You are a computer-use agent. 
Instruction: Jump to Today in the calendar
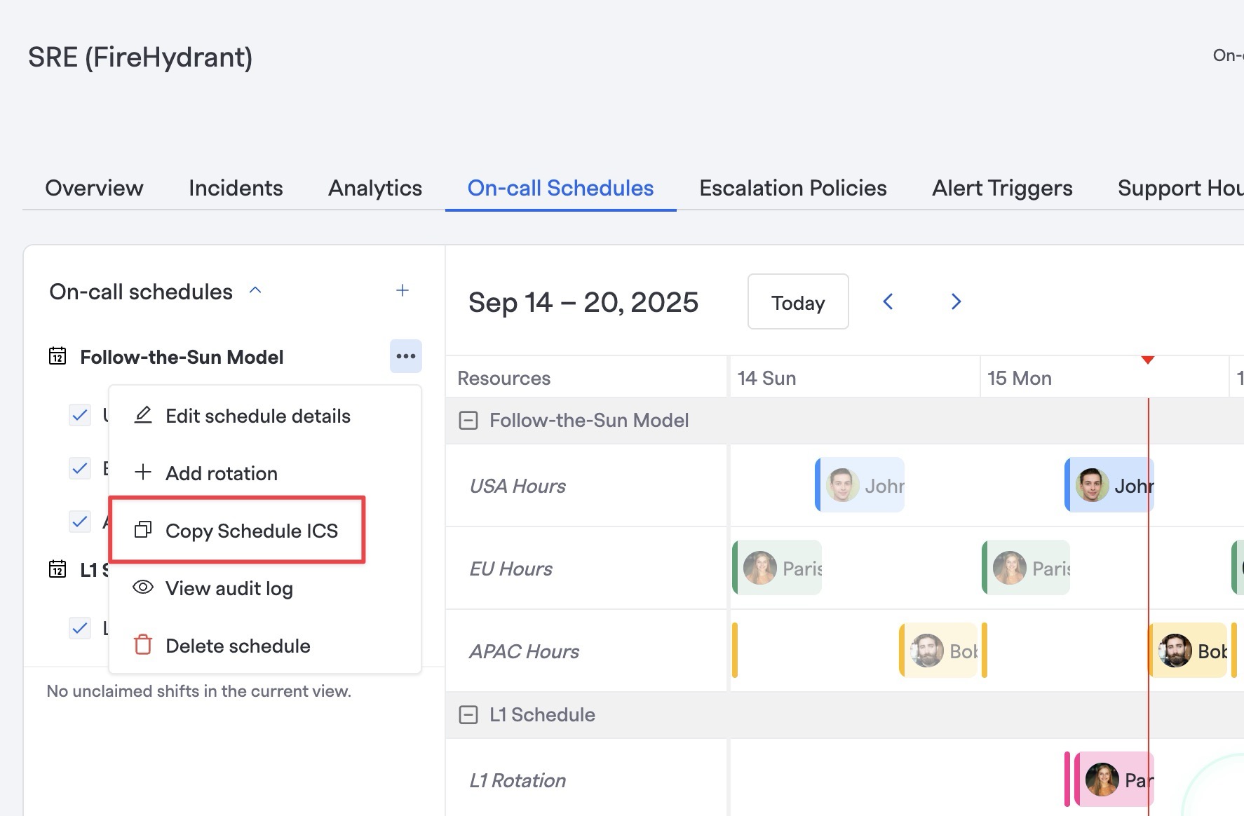click(x=798, y=302)
